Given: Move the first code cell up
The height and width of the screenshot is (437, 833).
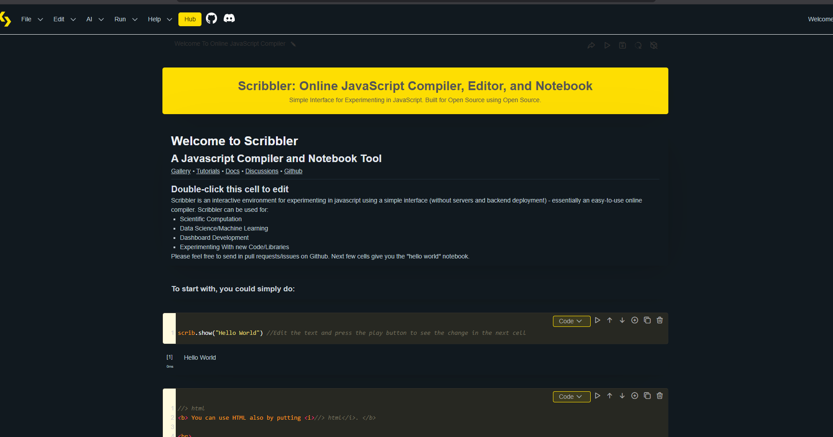Looking at the screenshot, I should [610, 320].
